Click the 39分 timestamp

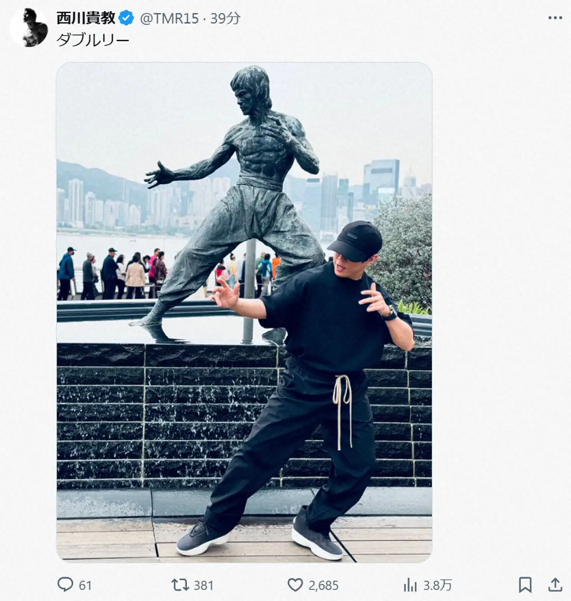225,19
